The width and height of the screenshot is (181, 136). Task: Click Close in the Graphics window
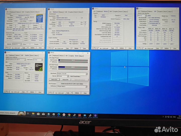tap(40, 92)
